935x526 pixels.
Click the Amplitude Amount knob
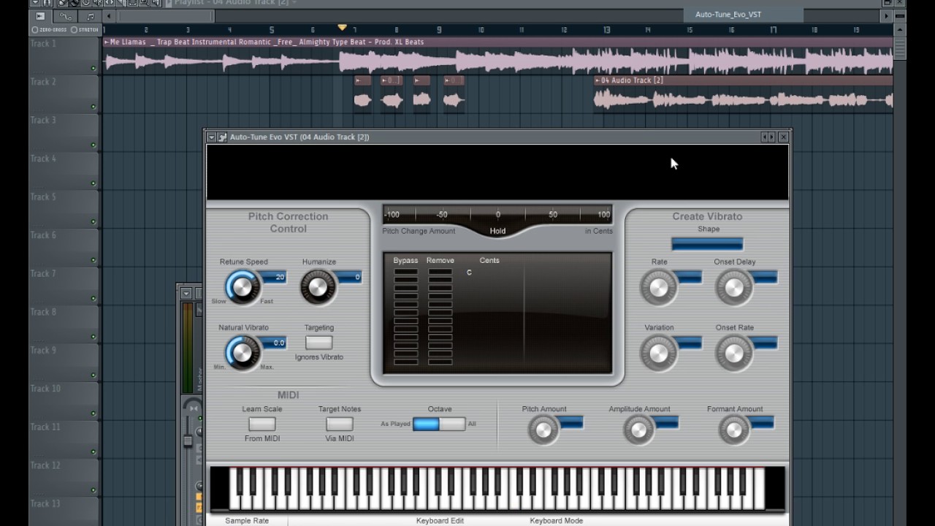638,430
